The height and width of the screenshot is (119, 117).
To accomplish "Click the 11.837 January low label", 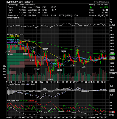I will pyautogui.click(x=83, y=67).
